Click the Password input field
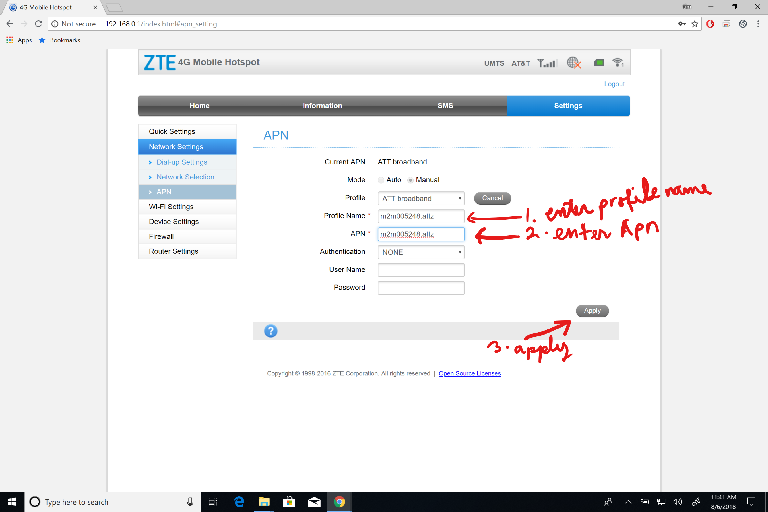 [421, 288]
